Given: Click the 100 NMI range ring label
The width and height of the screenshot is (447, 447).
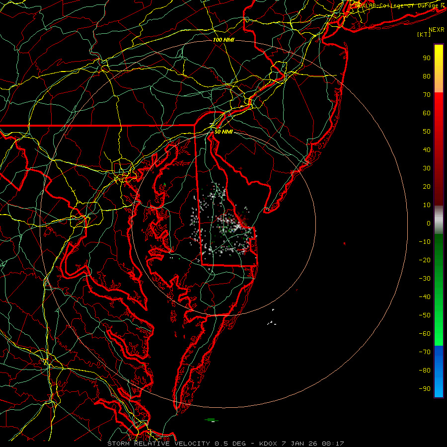Looking at the screenshot, I should click(223, 40).
